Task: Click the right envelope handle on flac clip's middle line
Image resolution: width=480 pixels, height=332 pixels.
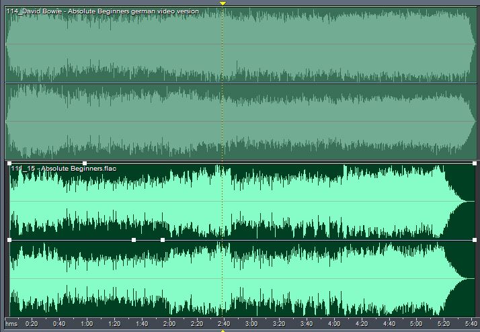Action: (475, 239)
